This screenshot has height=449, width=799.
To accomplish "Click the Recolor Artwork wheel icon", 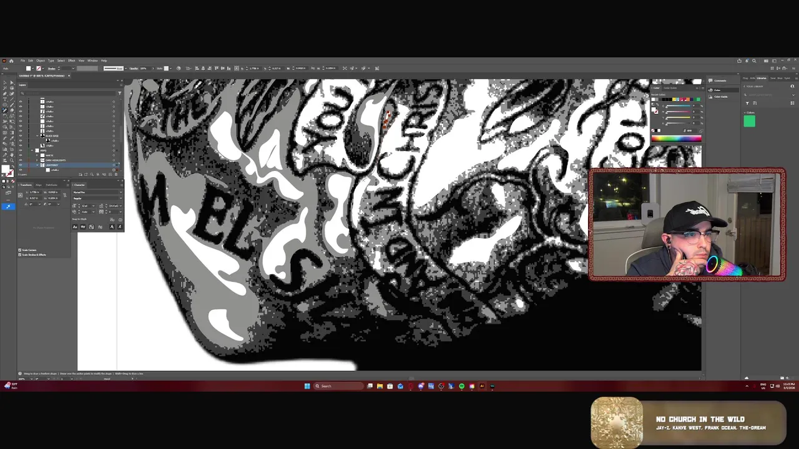I will (x=179, y=68).
